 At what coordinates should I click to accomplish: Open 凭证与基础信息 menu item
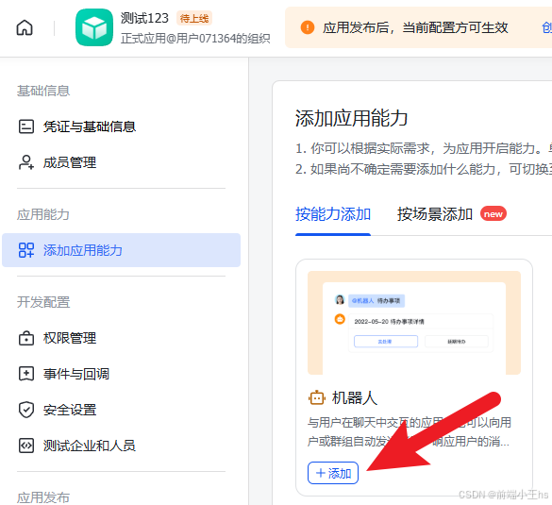click(x=121, y=126)
